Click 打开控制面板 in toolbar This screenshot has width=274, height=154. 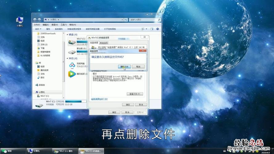click(110, 29)
